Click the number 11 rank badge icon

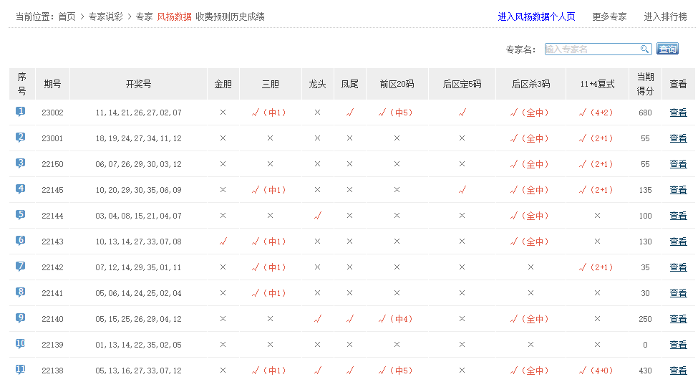click(21, 370)
